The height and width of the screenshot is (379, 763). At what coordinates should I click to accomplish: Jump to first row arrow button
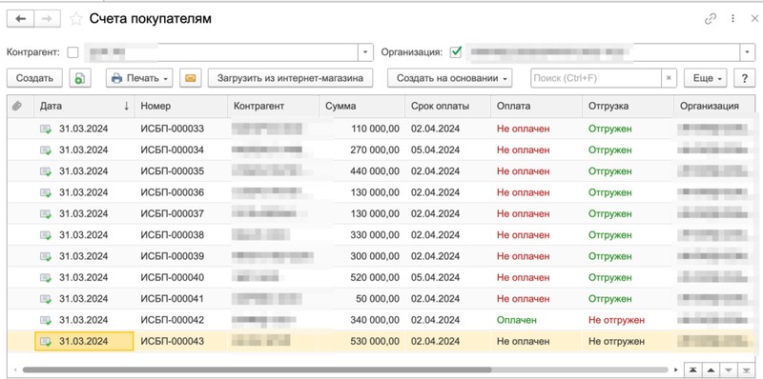click(x=692, y=369)
